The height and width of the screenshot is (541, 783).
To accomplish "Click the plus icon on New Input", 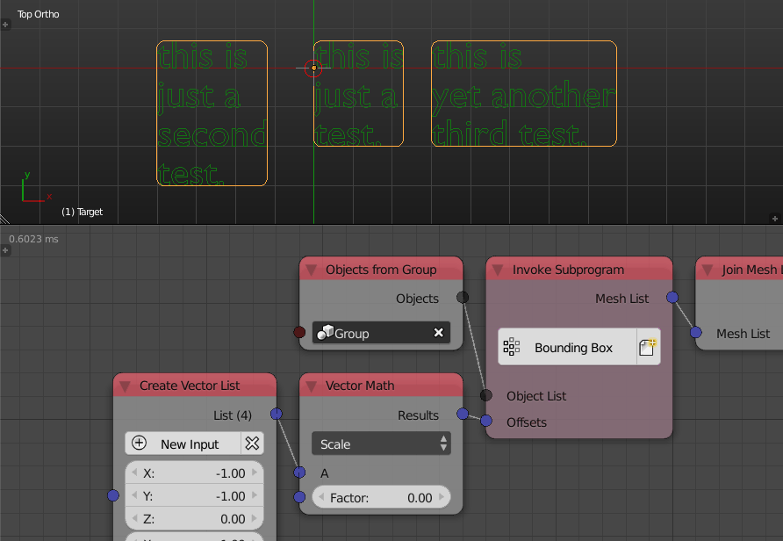I will click(x=139, y=443).
